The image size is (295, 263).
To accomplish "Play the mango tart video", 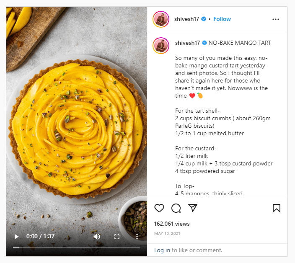I will tap(17, 237).
